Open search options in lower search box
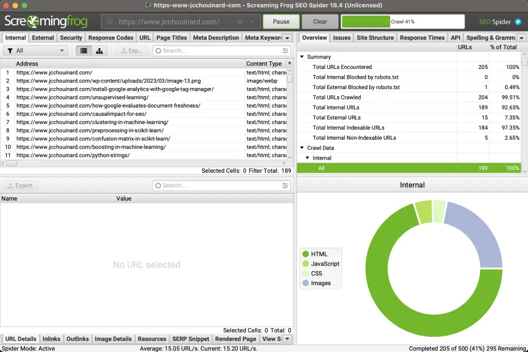Viewport: 528px width, 352px height. pyautogui.click(x=285, y=186)
